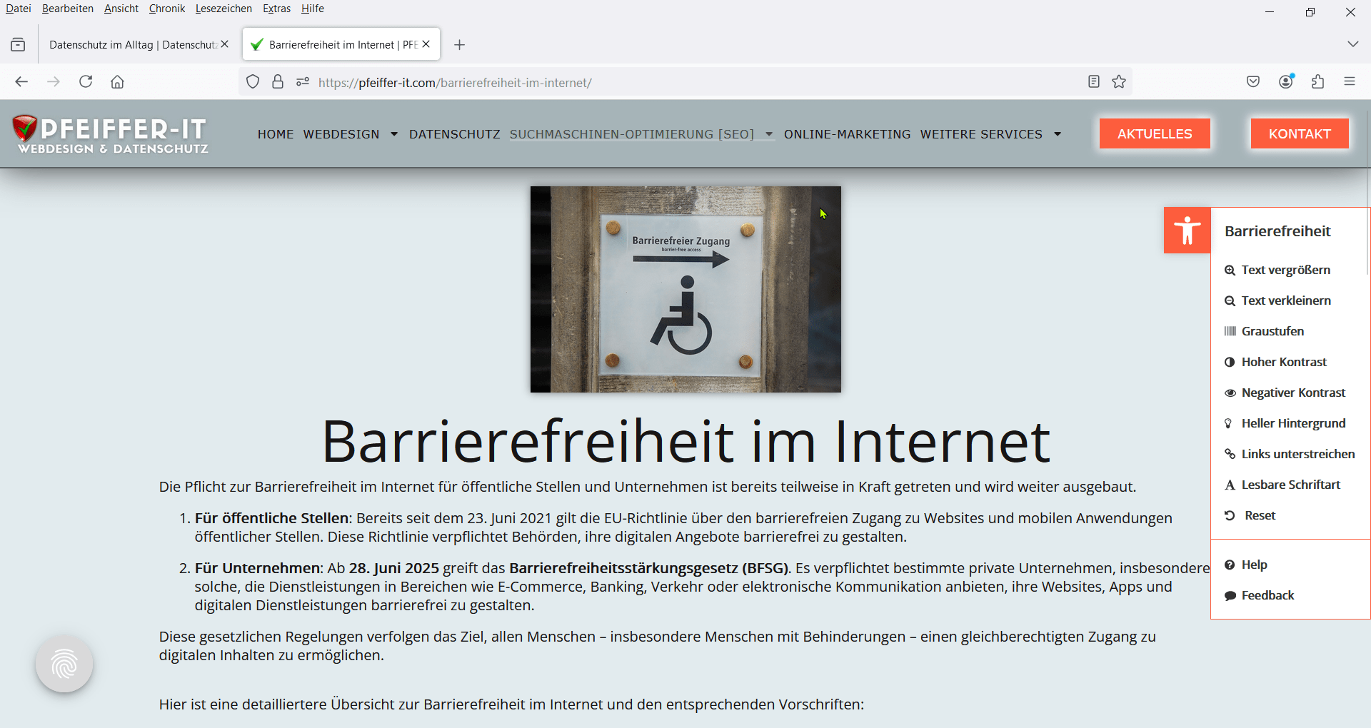
Task: Reload the current page
Action: click(x=86, y=82)
